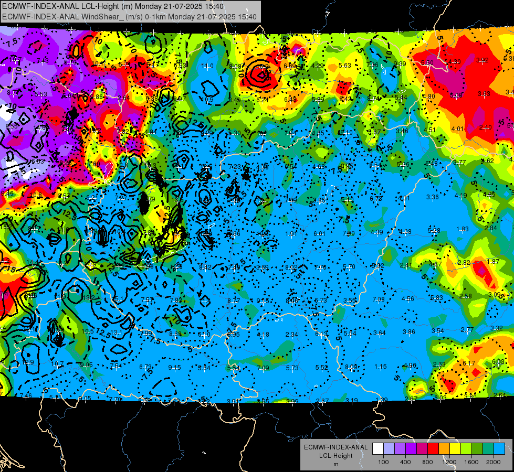The height and width of the screenshot is (472, 514).
Task: Click the yellow-green legend swatch
Action: point(466,449)
